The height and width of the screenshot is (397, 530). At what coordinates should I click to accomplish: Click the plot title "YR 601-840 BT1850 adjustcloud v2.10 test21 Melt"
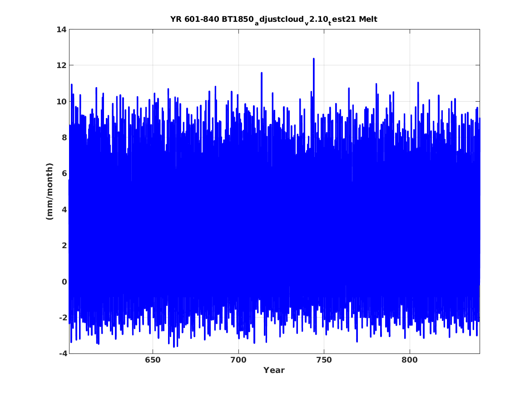[274, 20]
